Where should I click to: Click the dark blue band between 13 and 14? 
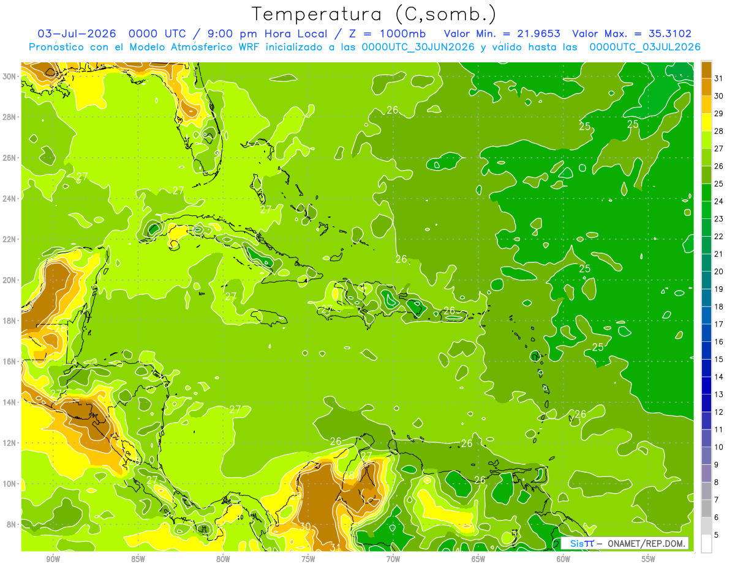click(x=706, y=385)
